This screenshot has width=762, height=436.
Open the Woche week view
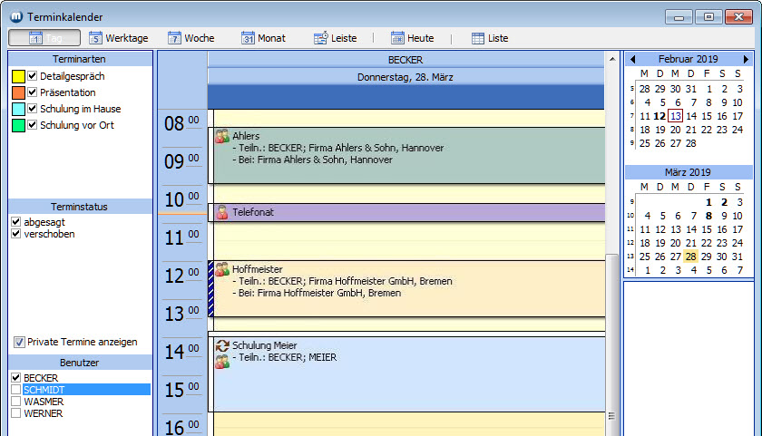[x=191, y=38]
